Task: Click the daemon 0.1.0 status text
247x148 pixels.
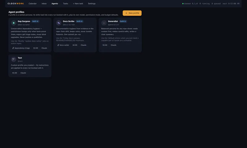Action: click(191, 4)
